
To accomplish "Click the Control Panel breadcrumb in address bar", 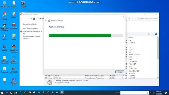I will (41, 19).
